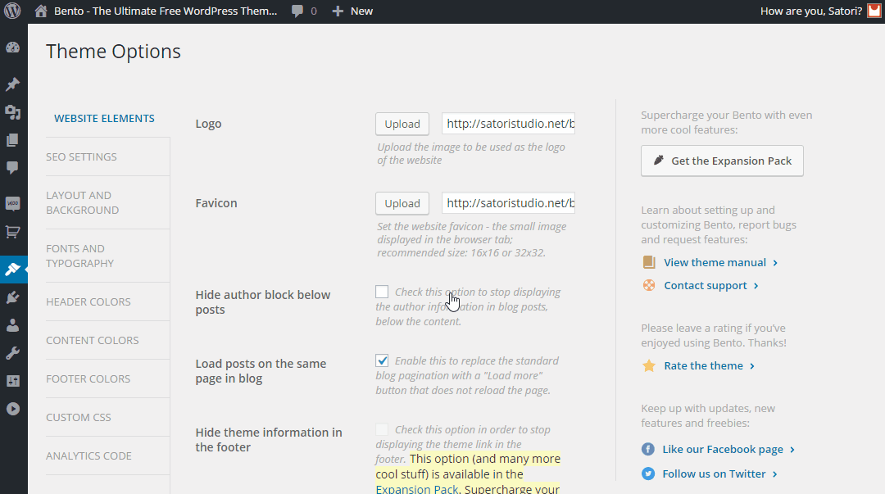Switch to the SEO Settings tab
This screenshot has height=494, width=885.
pos(81,156)
